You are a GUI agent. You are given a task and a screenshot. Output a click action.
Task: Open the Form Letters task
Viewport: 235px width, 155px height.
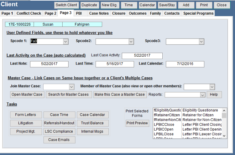click(x=25, y=115)
